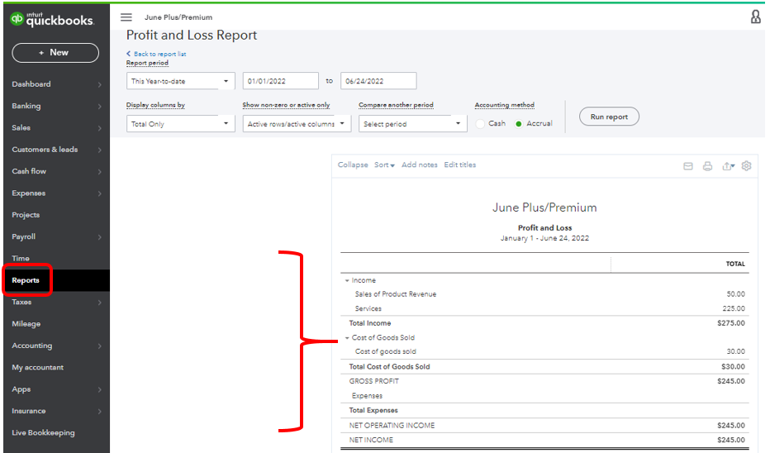Click the GROSS PROFIT value $245.00
770x453 pixels.
[730, 381]
